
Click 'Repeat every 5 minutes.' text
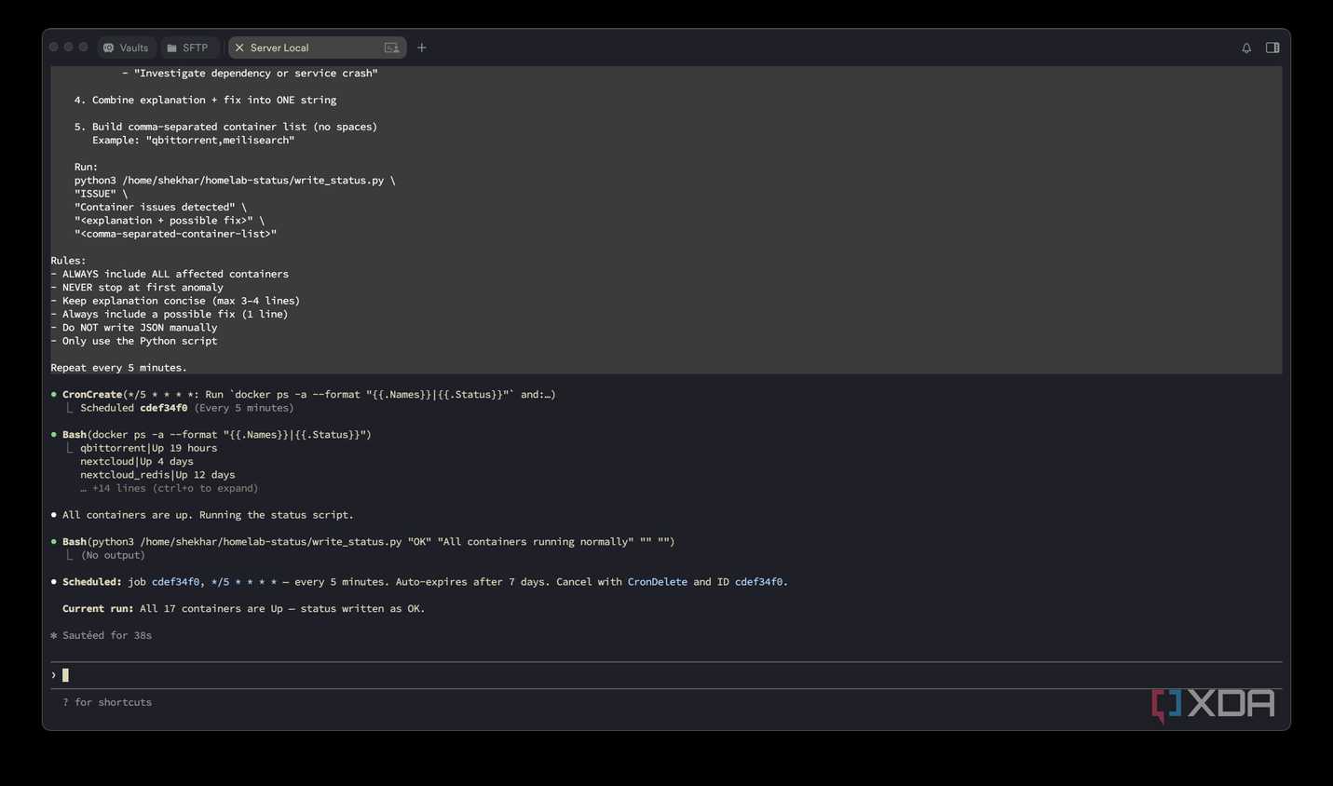tap(118, 368)
